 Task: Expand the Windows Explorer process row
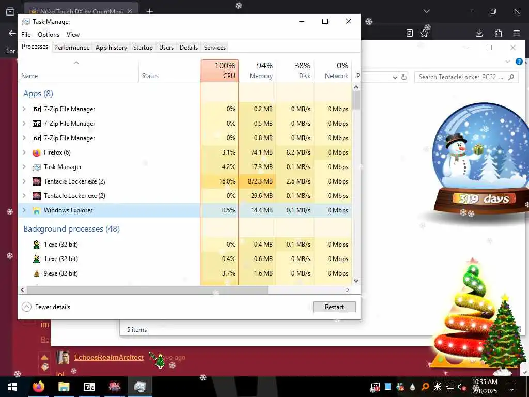pyautogui.click(x=24, y=210)
